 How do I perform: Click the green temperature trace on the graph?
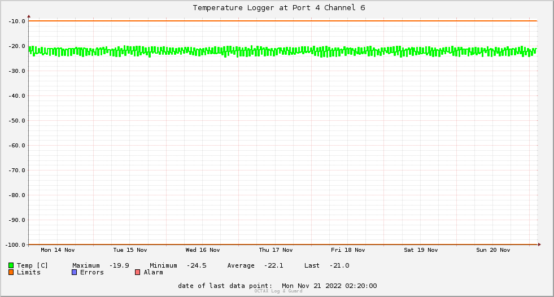tap(283, 51)
